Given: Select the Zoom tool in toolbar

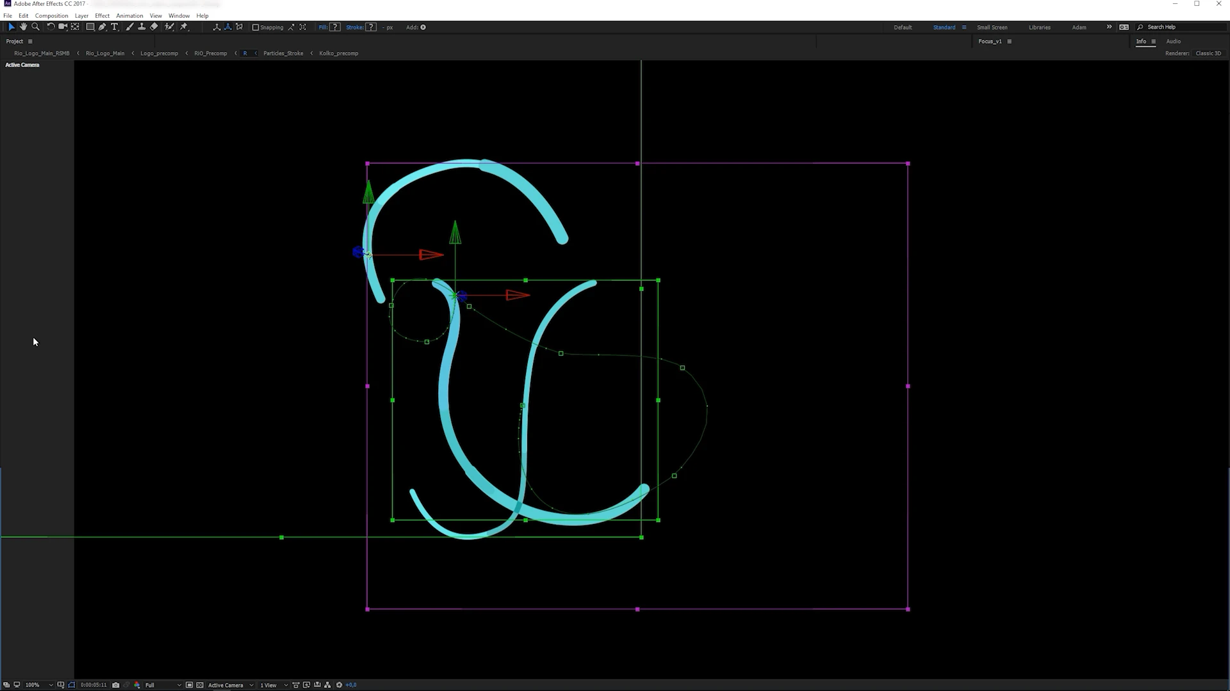Looking at the screenshot, I should (36, 27).
